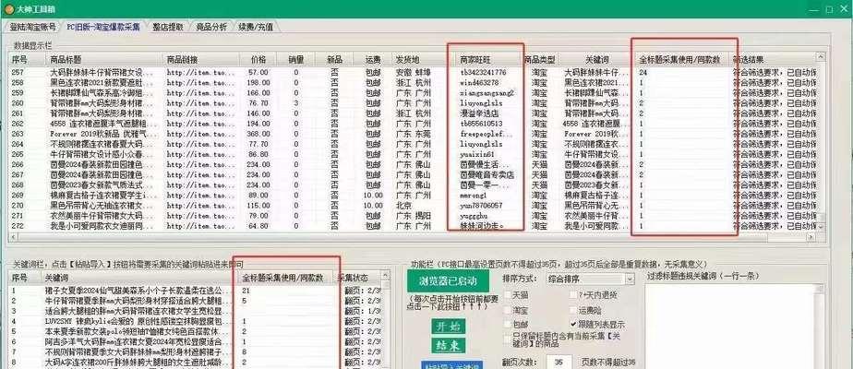The image size is (853, 369).
Task: Select keyword 2 牛仔背带裙夏季胖mm
Action: 196,301
